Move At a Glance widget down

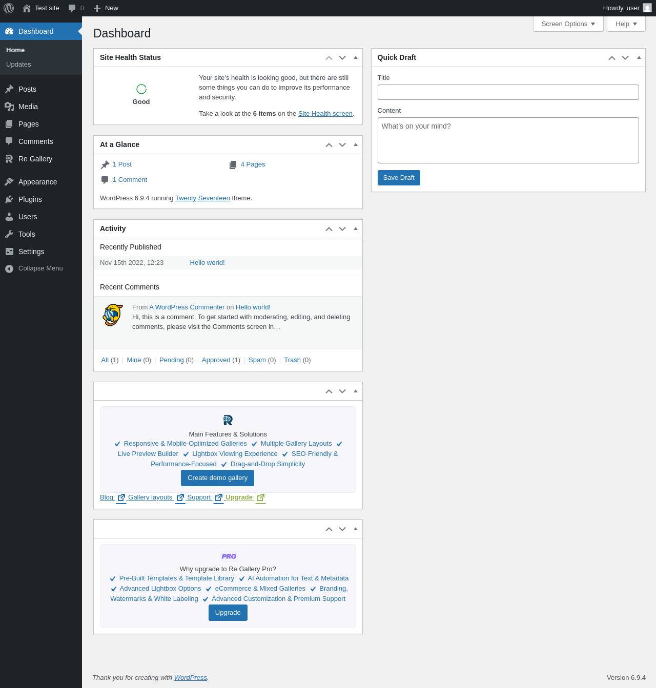[x=342, y=145]
